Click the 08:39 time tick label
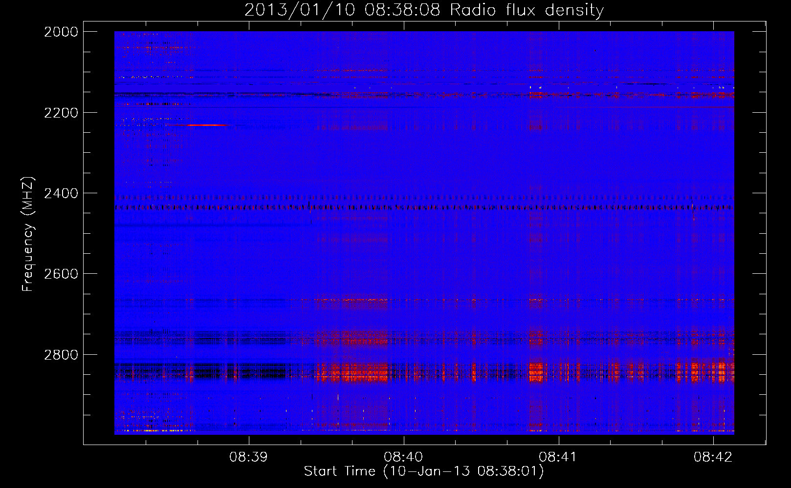791x488 pixels. tap(249, 457)
